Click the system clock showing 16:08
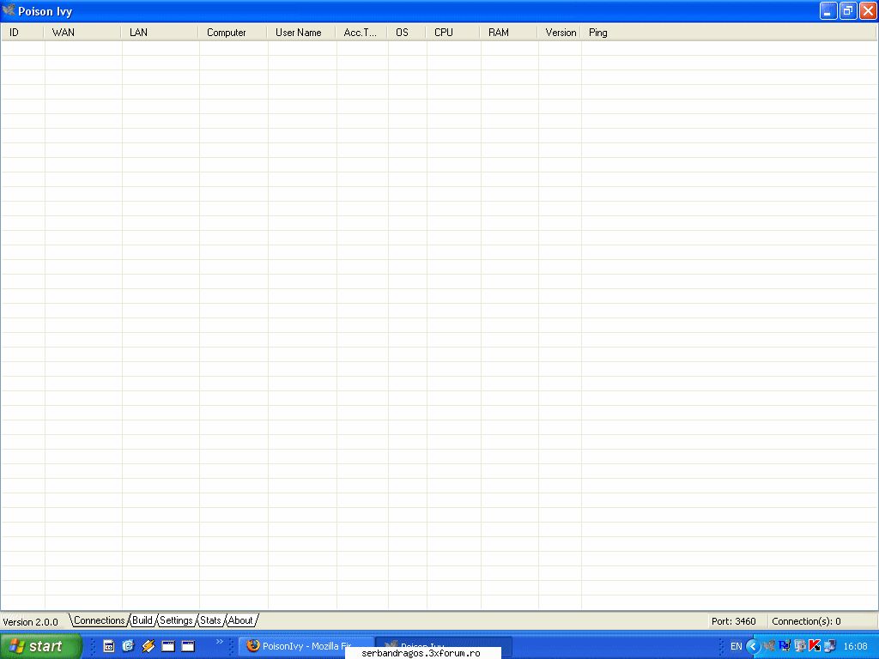This screenshot has height=659, width=879. coord(856,646)
